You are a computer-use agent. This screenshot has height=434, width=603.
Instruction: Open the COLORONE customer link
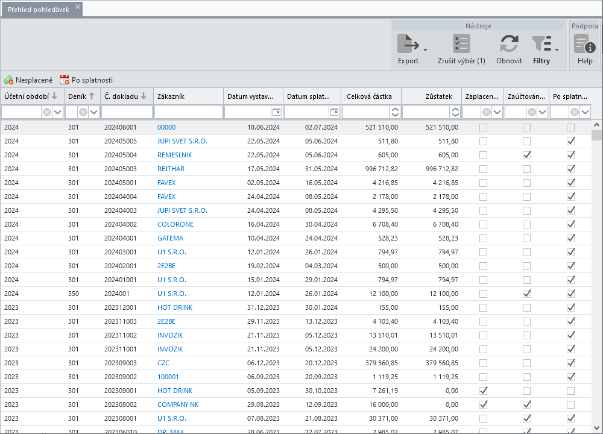(x=175, y=224)
